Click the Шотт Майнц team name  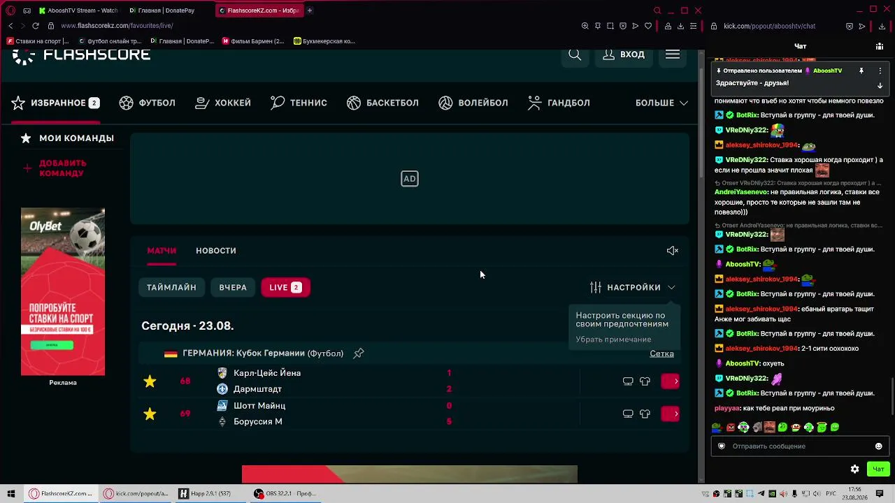click(x=259, y=406)
